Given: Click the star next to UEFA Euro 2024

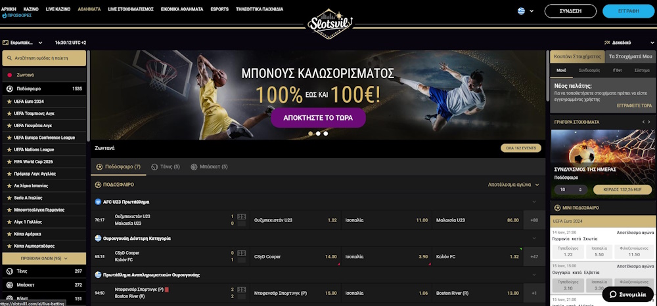Looking at the screenshot, I should pyautogui.click(x=9, y=102).
